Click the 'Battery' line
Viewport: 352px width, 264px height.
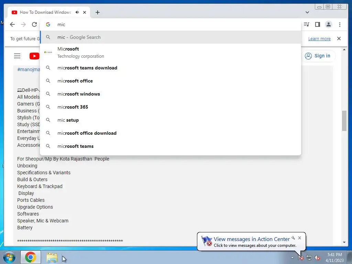25,228
